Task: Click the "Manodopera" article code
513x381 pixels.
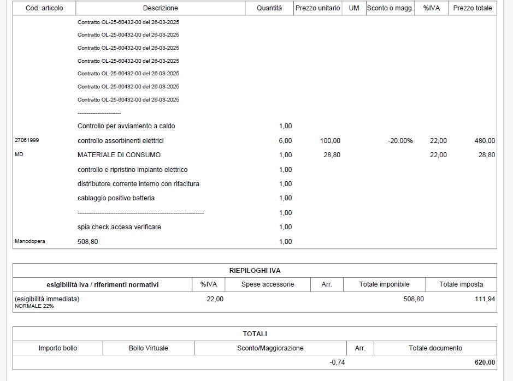Action: (30, 241)
